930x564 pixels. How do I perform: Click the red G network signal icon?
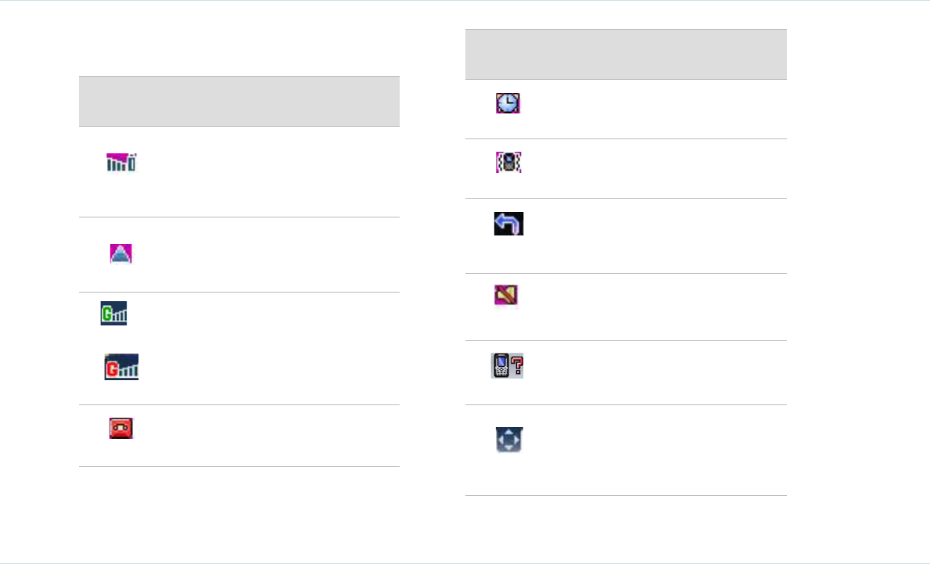(x=122, y=368)
